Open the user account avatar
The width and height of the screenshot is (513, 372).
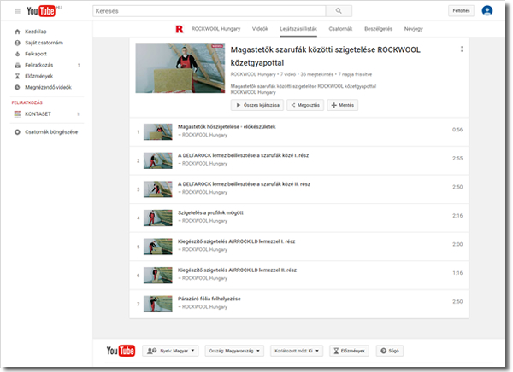(486, 11)
